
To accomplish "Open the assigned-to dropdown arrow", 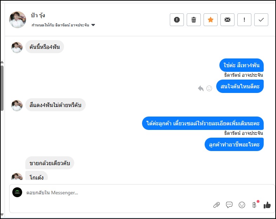I will pyautogui.click(x=93, y=25).
